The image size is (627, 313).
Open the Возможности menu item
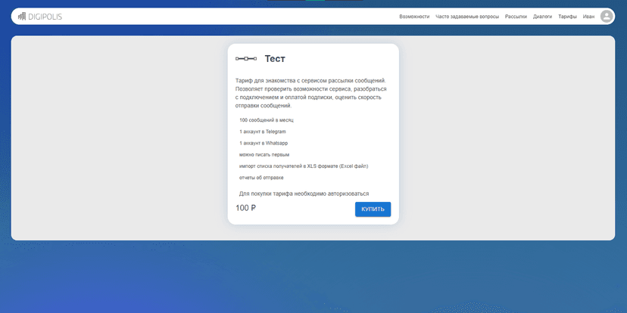[414, 17]
